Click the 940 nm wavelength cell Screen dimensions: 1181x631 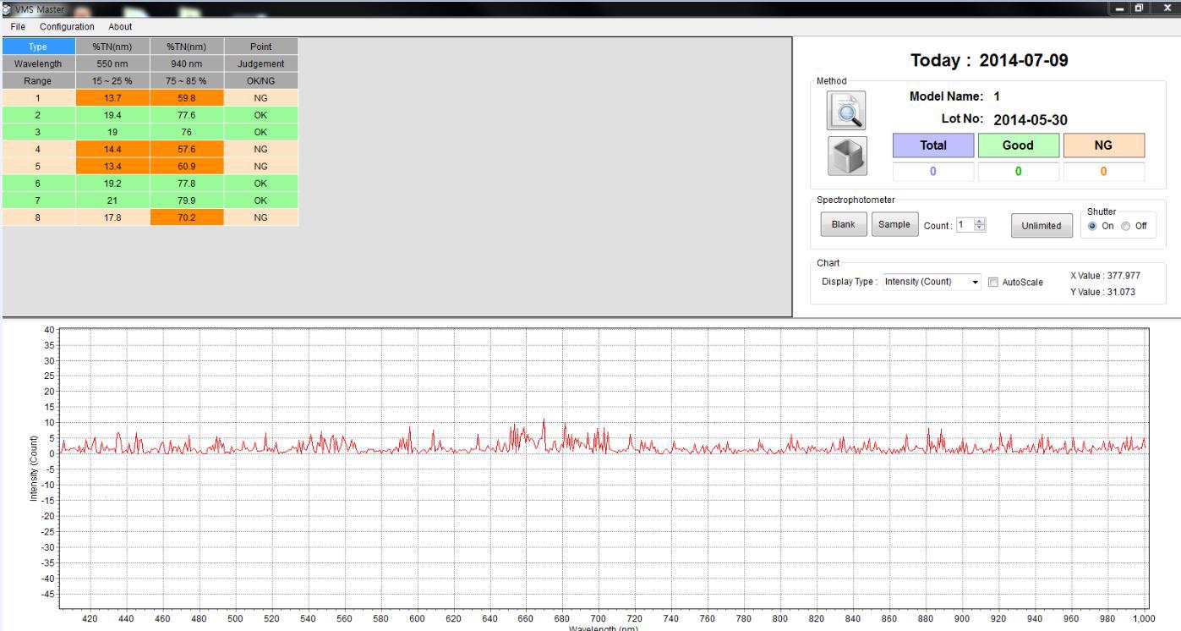(x=187, y=63)
